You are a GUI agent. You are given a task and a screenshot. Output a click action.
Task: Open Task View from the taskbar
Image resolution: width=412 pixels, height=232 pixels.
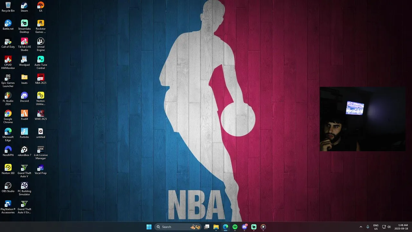tap(207, 227)
